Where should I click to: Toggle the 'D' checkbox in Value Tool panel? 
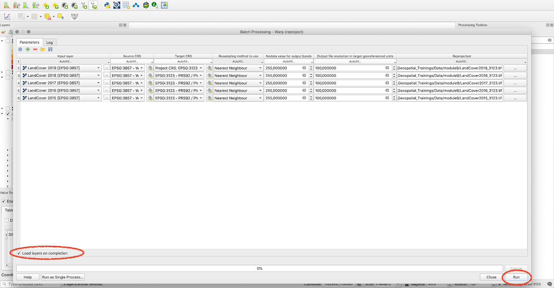7,220
